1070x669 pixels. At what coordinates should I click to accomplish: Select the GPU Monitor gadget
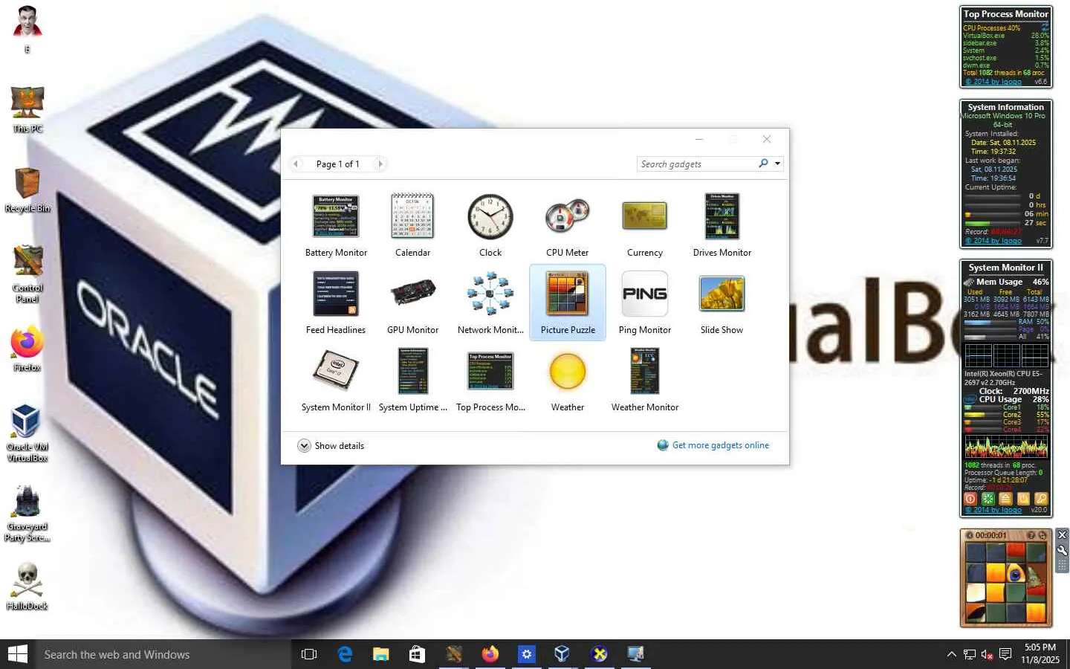(412, 303)
